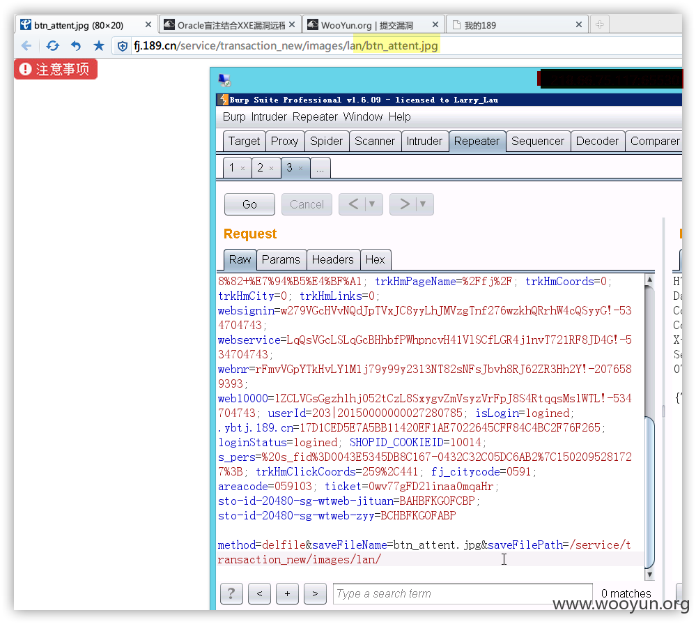The image size is (696, 624).
Task: Open the Window menu
Action: click(363, 117)
